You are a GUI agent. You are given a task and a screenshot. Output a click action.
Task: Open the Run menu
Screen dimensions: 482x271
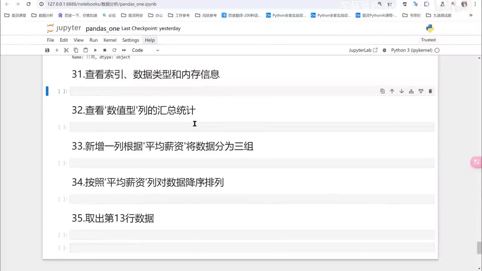coord(93,40)
